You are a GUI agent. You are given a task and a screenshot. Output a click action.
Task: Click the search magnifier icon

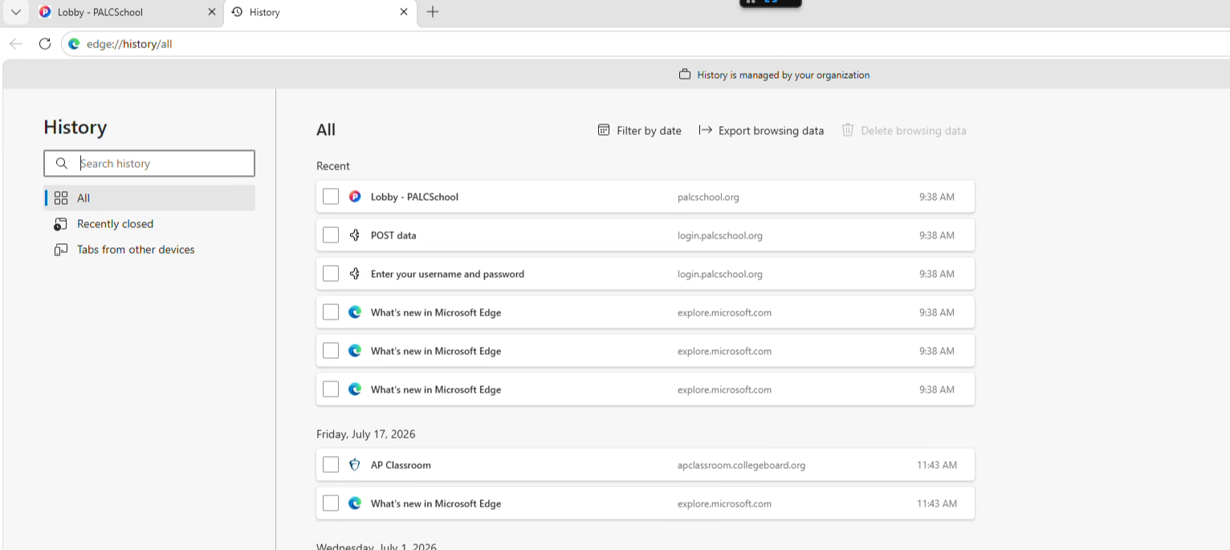pos(62,163)
